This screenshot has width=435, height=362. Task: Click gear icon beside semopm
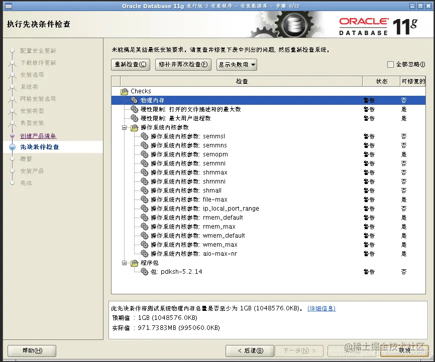click(145, 154)
